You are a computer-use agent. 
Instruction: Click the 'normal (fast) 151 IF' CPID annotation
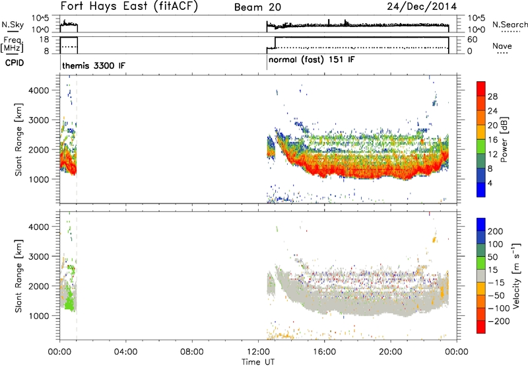click(x=312, y=59)
